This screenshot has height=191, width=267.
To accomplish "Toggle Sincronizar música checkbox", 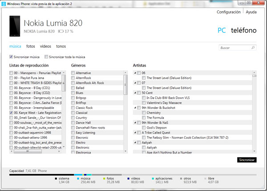I will pos(11,57).
